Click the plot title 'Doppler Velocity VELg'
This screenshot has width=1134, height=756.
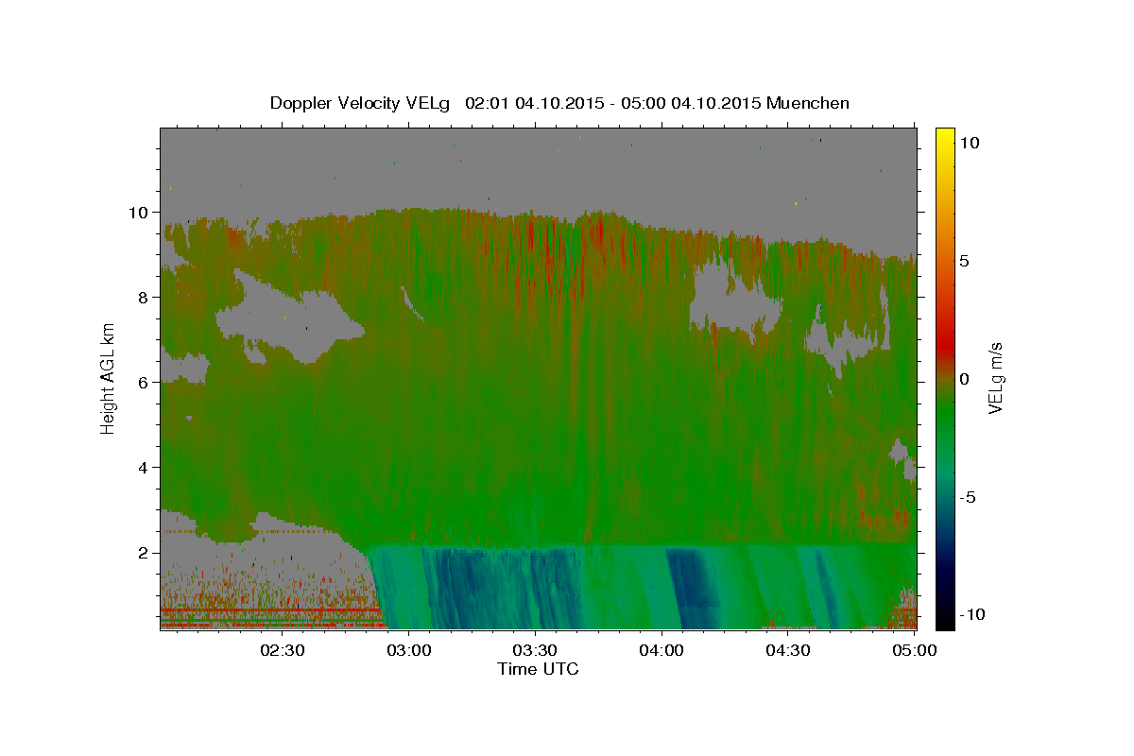coord(362,103)
